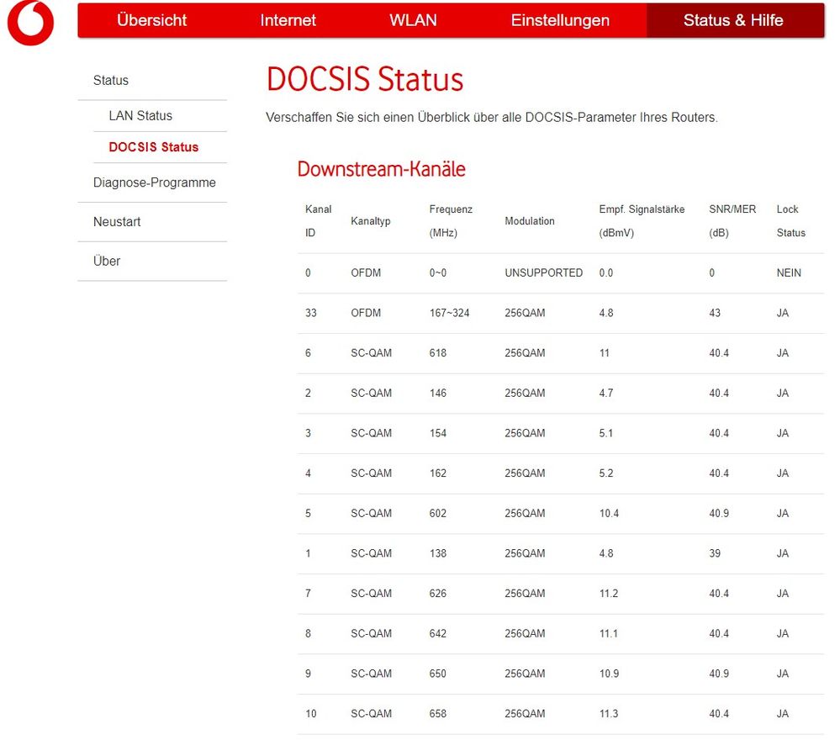Click the SNR/MER column header
This screenshot has height=740, width=840.
pos(732,221)
